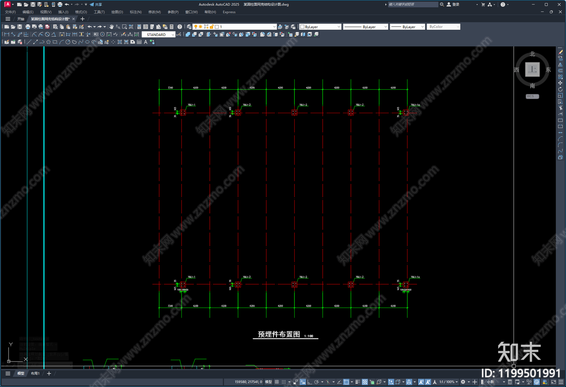
Task: Add a new layout with plus button
Action: click(49, 374)
